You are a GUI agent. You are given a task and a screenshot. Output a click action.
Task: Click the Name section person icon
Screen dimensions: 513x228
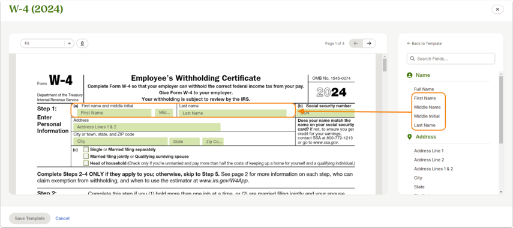click(409, 75)
